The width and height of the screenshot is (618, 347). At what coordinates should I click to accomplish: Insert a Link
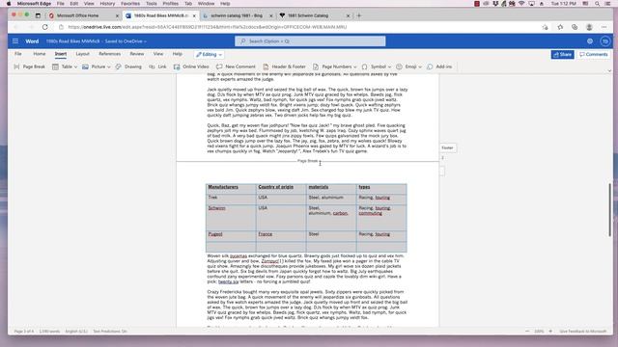[x=157, y=67]
